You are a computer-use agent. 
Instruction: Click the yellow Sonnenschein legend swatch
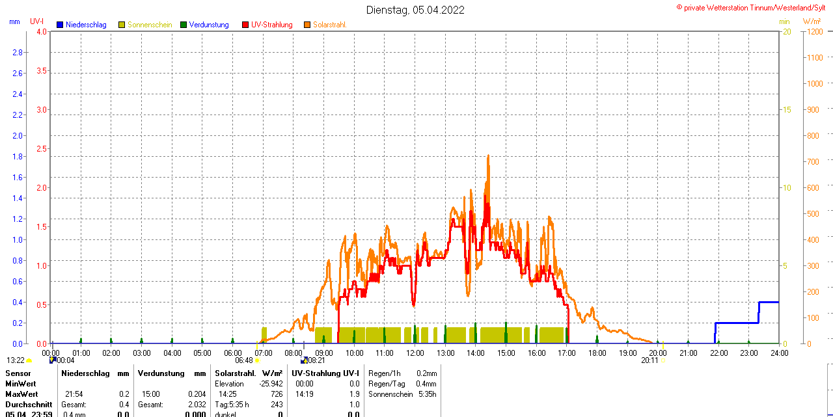click(122, 25)
